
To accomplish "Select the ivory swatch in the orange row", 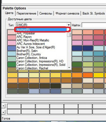I will (x=88, y=80).
